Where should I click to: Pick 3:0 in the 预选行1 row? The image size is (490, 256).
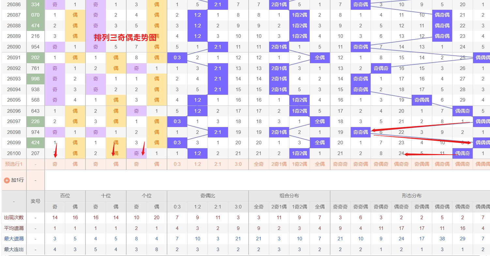pyautogui.click(x=238, y=164)
